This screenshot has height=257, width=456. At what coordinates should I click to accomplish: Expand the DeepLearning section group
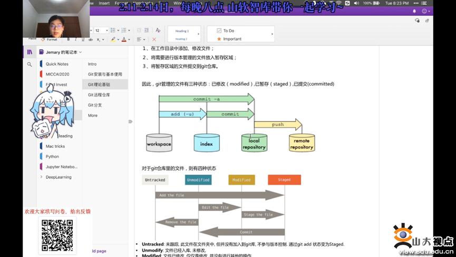point(41,177)
